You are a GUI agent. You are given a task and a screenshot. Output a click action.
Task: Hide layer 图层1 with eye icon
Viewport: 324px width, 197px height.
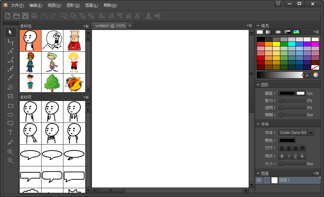pos(259,180)
